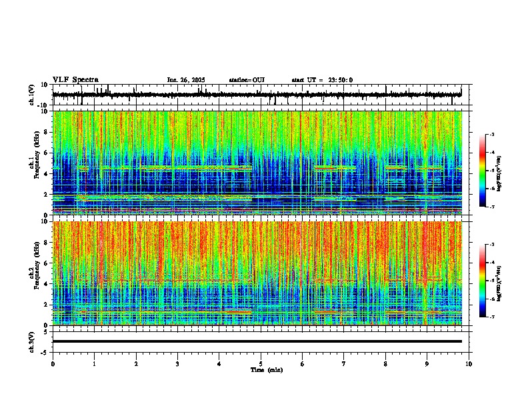Image resolution: width=528 pixels, height=408 pixels.
Task: Click the ch.2 color scale bar
Action: [x=483, y=281]
